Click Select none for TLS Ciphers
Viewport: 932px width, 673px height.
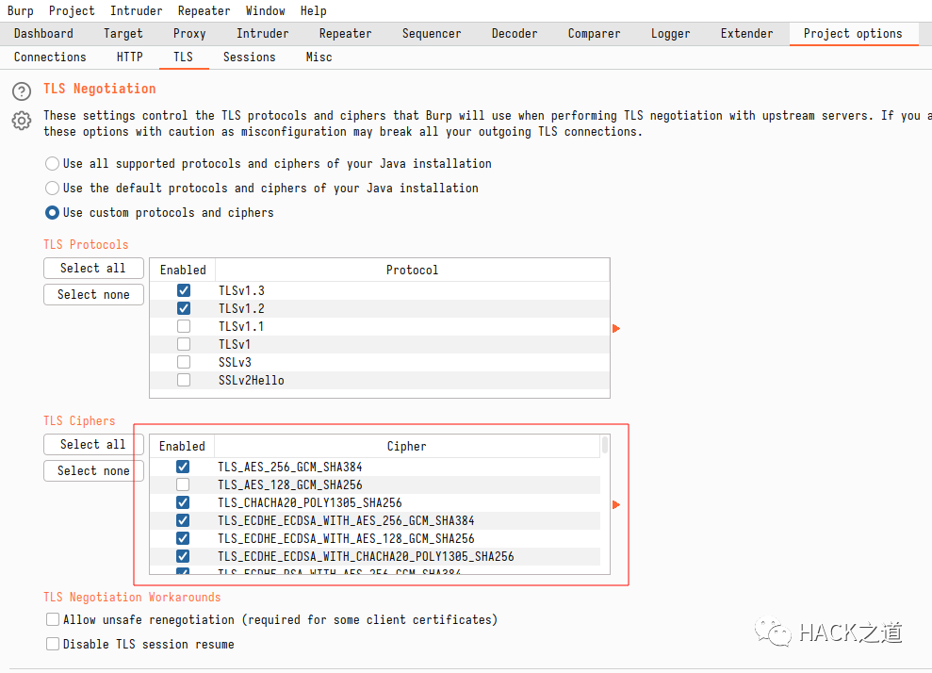93,470
